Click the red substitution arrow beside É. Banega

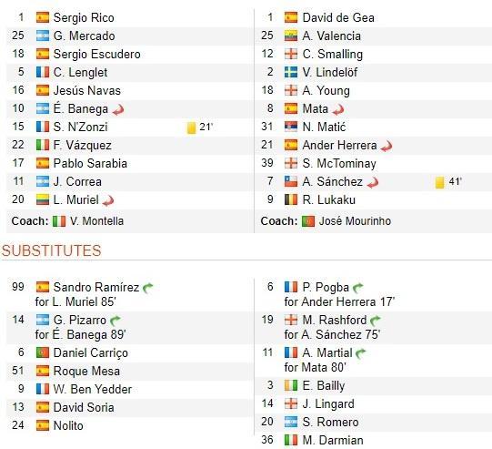(x=118, y=109)
